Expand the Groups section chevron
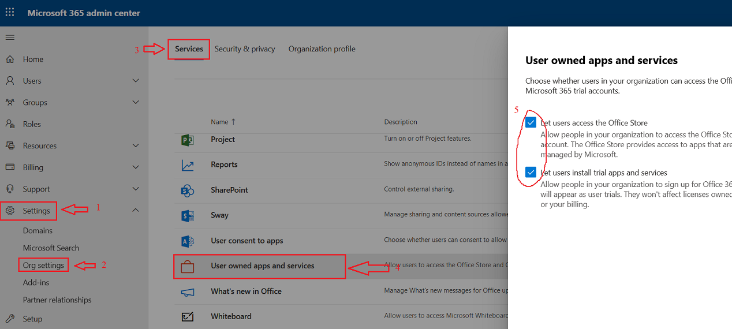Viewport: 732px width, 329px height. point(136,102)
